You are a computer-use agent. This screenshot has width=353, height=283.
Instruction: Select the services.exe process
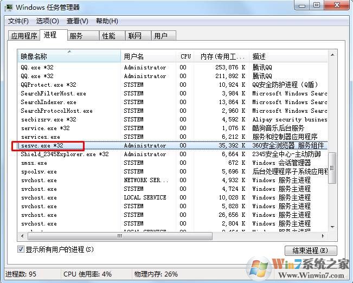pyautogui.click(x=172, y=137)
